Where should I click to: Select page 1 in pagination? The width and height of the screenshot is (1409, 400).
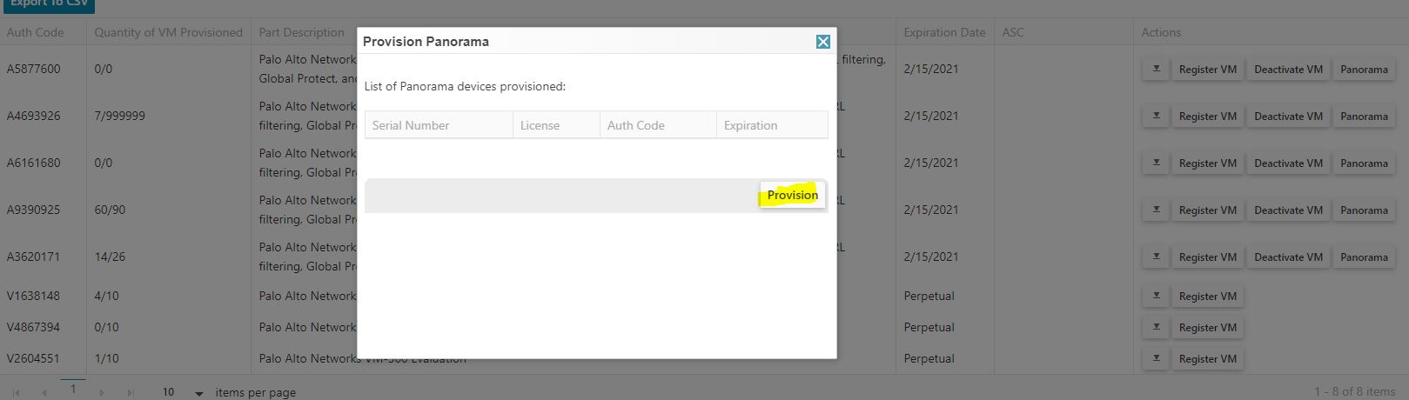73,390
